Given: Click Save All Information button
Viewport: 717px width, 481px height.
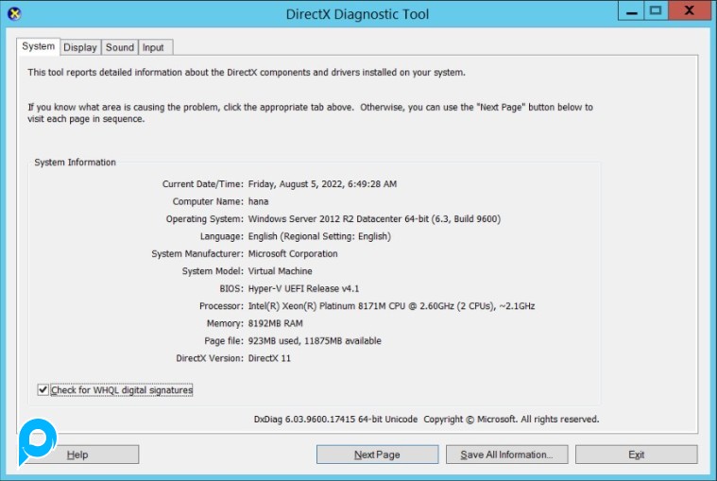Looking at the screenshot, I should (x=506, y=455).
